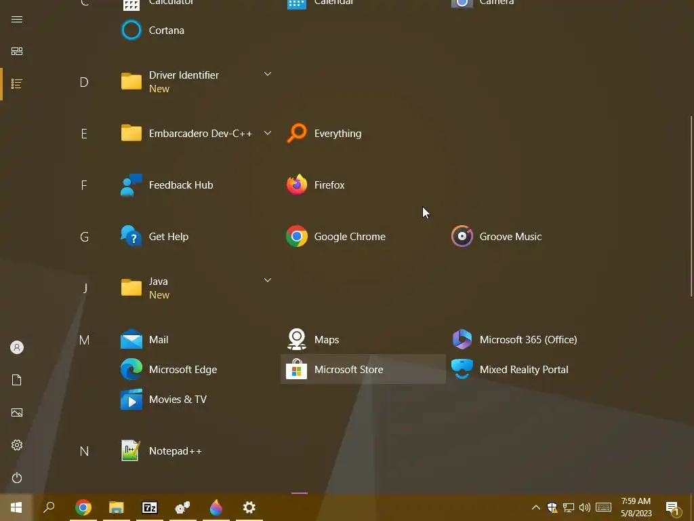
Task: Open Microsoft Edge from the app list
Action: pos(198,370)
